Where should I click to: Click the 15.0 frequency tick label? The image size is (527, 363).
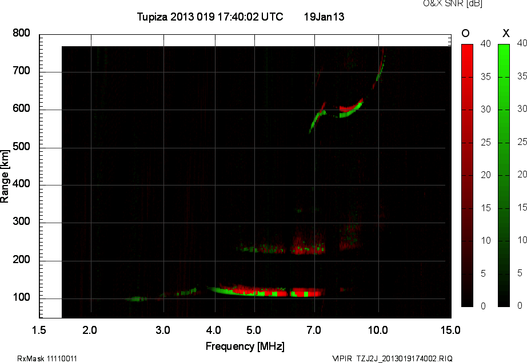[x=450, y=330]
